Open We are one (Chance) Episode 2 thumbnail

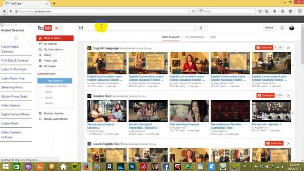tap(107, 111)
